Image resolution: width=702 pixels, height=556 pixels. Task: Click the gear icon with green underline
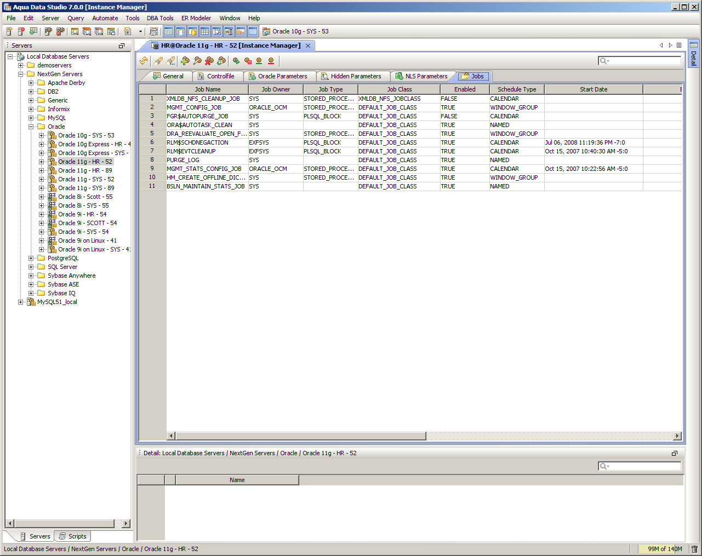(259, 61)
